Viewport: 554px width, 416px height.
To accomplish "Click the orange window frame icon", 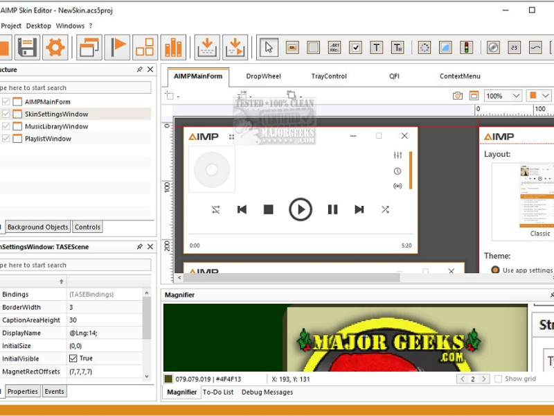I will [474, 96].
